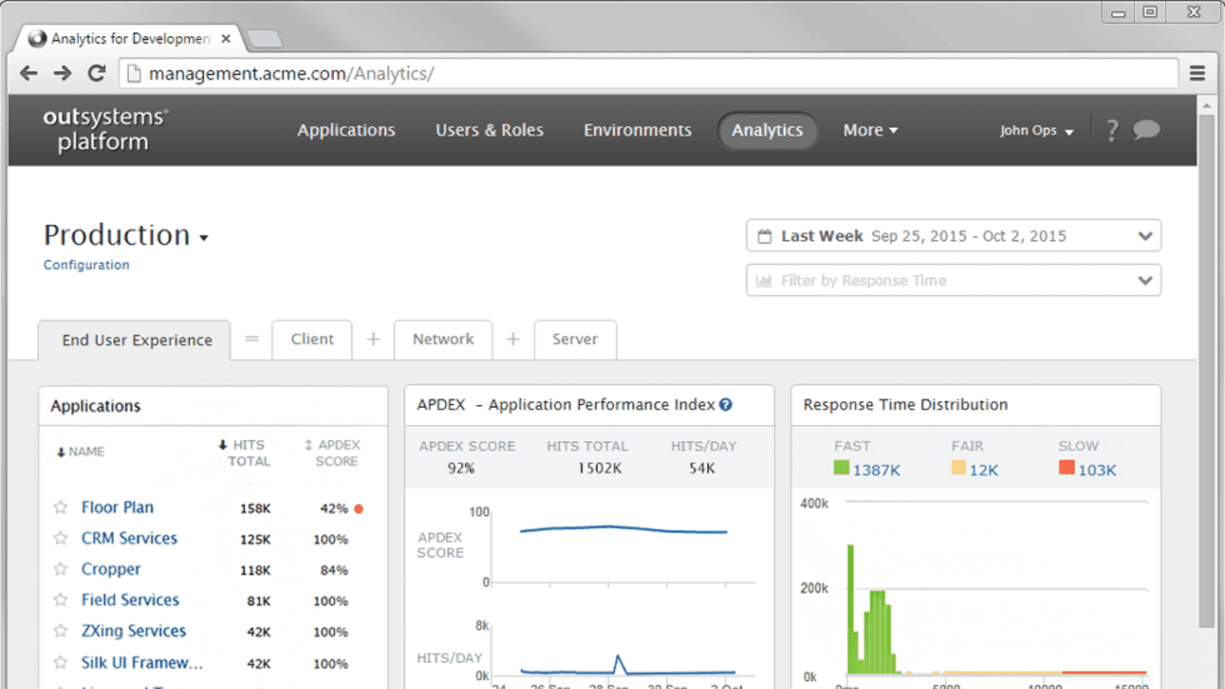The width and height of the screenshot is (1225, 689).
Task: Click the APDEX info help icon
Action: pyautogui.click(x=726, y=404)
